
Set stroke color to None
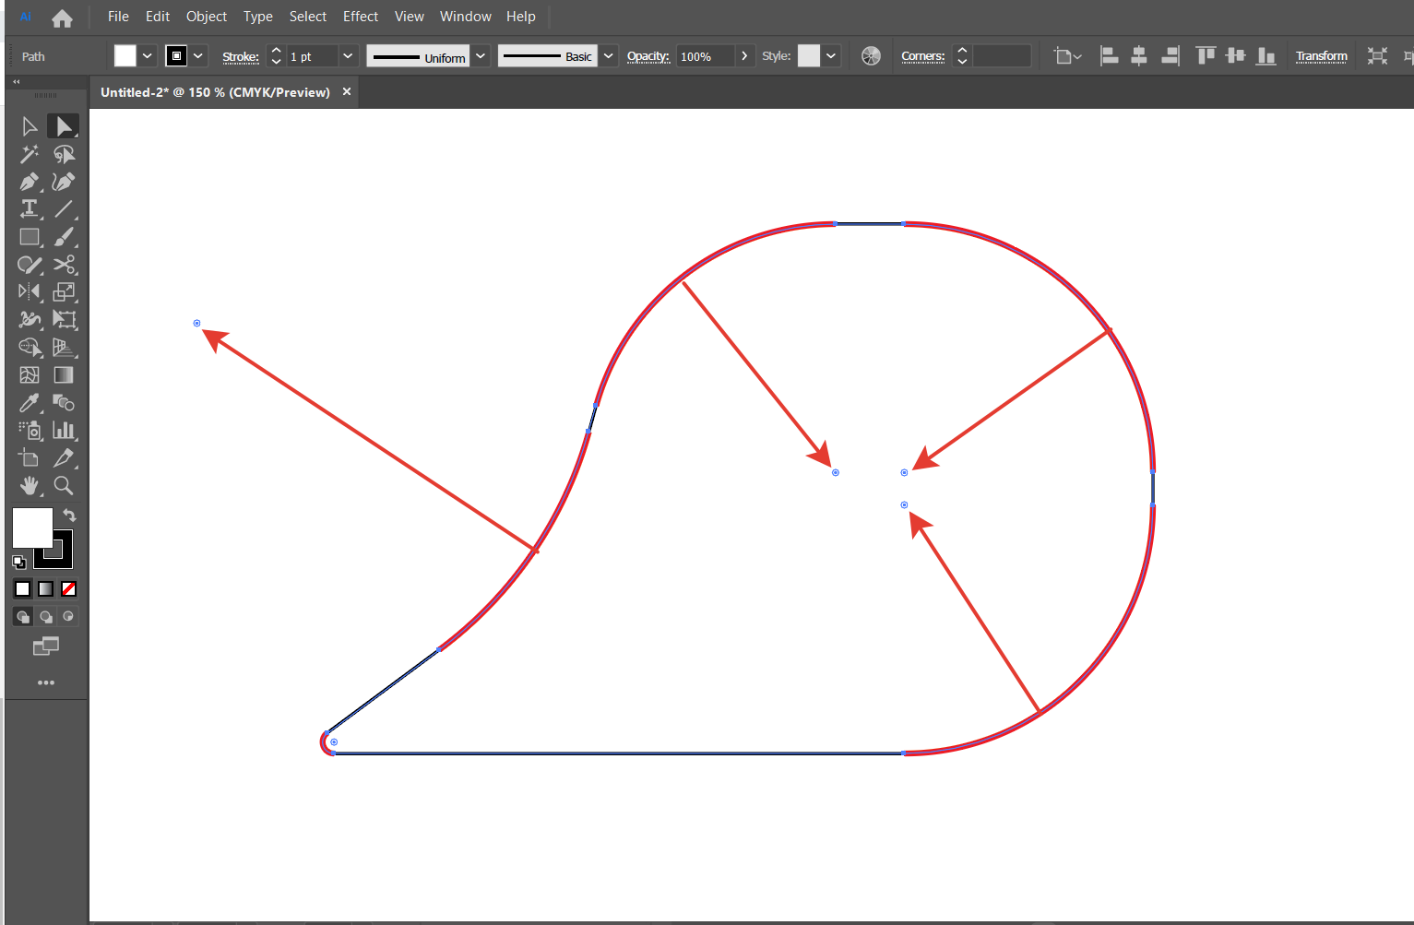[x=67, y=588]
